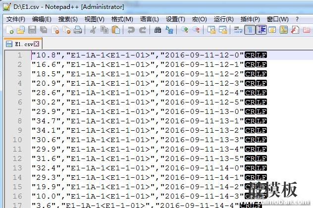Image resolution: width=313 pixels, height=208 pixels.
Task: Open the 宏(O) menu
Action: click(x=199, y=19)
